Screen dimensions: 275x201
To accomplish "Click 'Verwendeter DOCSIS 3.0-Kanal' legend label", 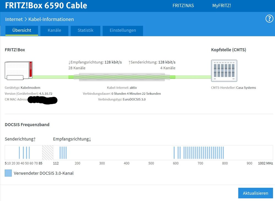I will tap(43, 173).
